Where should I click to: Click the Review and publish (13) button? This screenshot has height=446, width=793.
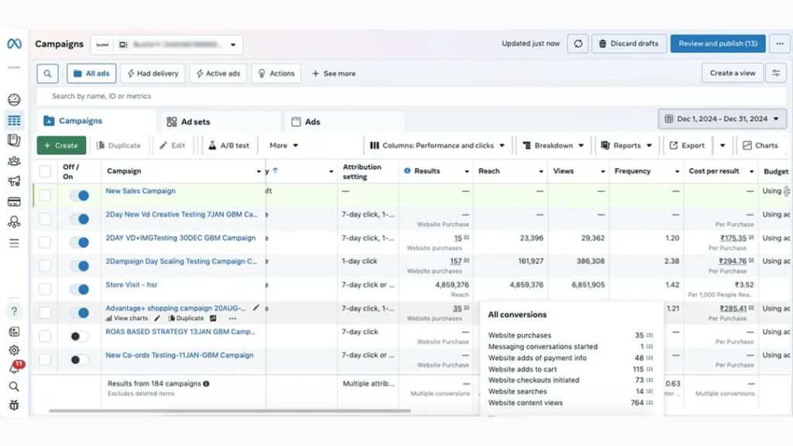(717, 44)
